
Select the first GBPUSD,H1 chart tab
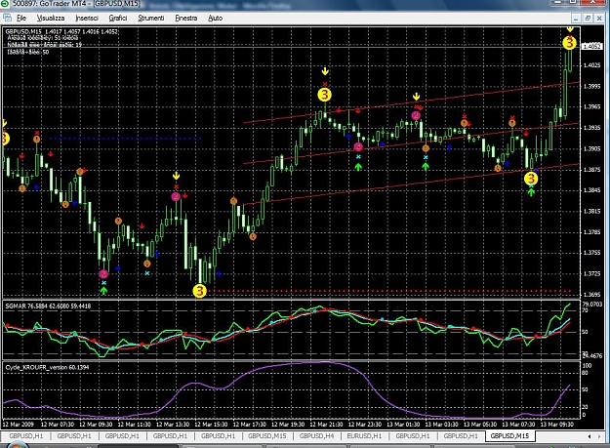pos(26,436)
